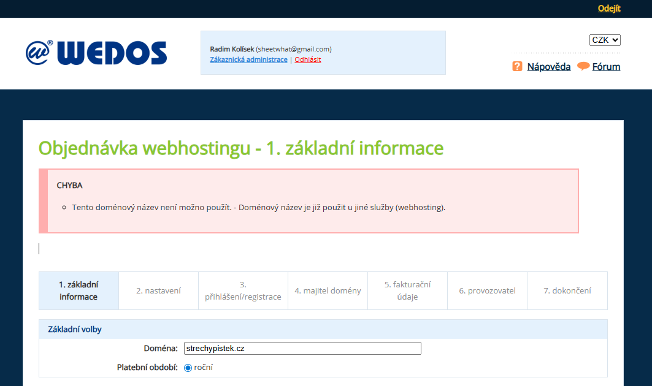Screen dimensions: 652x386
Task: Open Zákaznická administrace link
Action: coord(248,59)
